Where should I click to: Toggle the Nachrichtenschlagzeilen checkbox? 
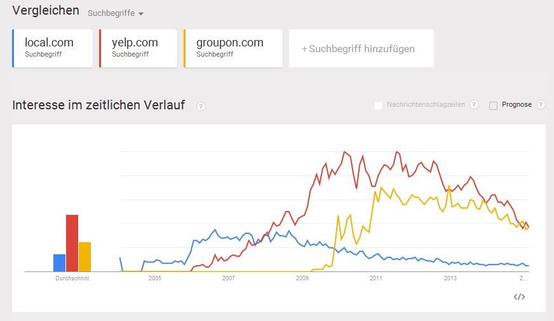point(379,106)
